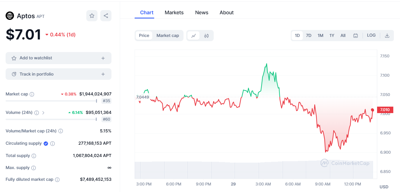Click the 6.14% volume change text
Screen dimensions: 400x192
click(x=75, y=113)
